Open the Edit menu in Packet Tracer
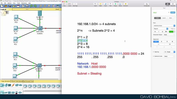 point(5,3)
